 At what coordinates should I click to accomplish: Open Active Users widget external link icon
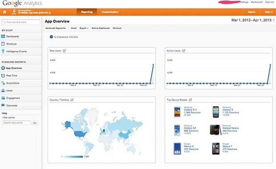[183, 51]
